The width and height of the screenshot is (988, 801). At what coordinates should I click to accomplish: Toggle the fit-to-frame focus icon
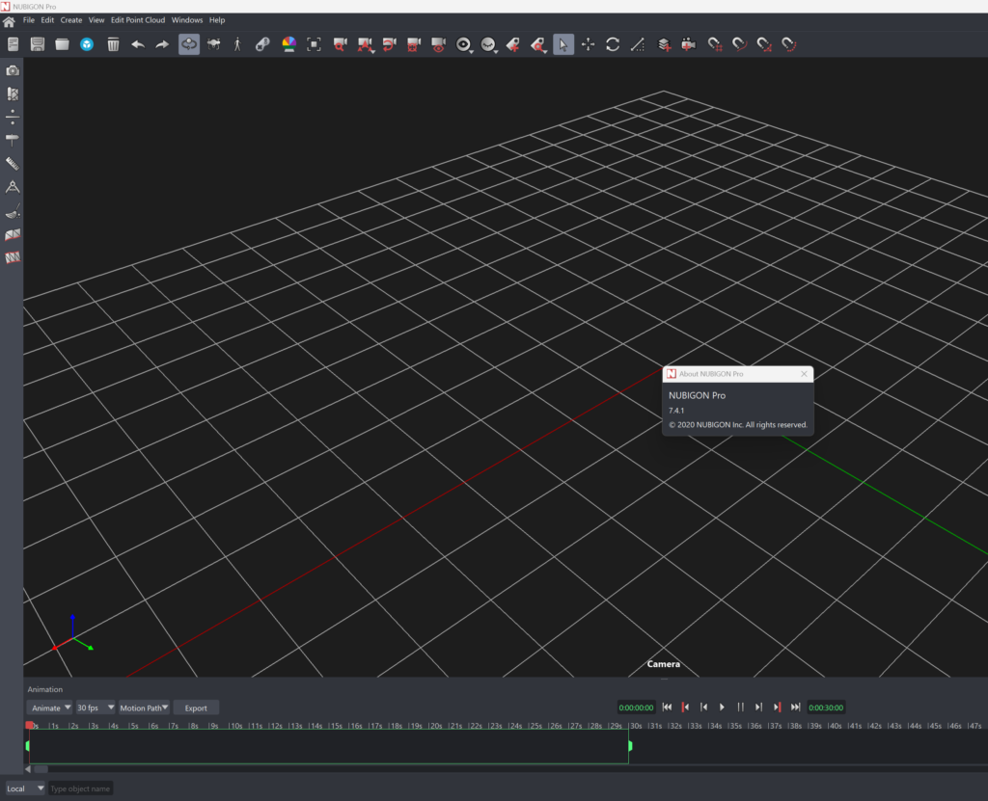click(x=314, y=44)
